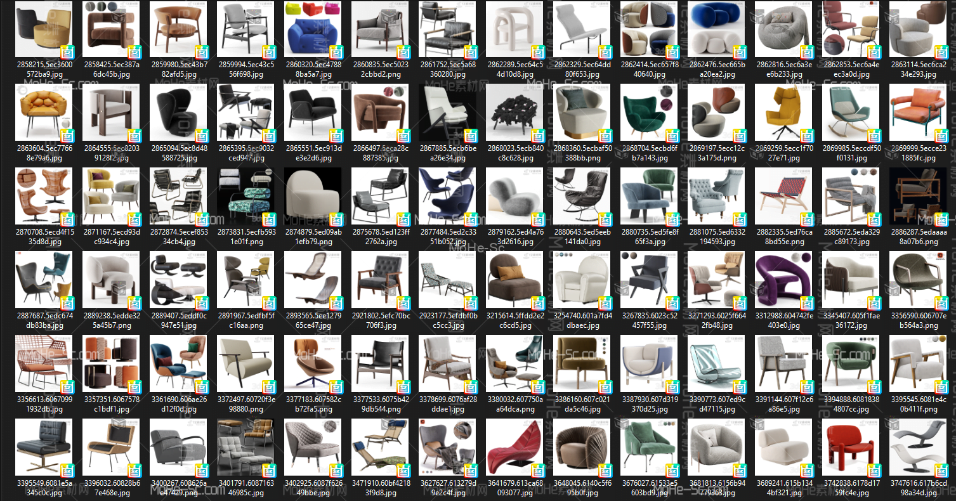Select black leather swivel chair 3395549
956x501 pixels.
coord(43,447)
